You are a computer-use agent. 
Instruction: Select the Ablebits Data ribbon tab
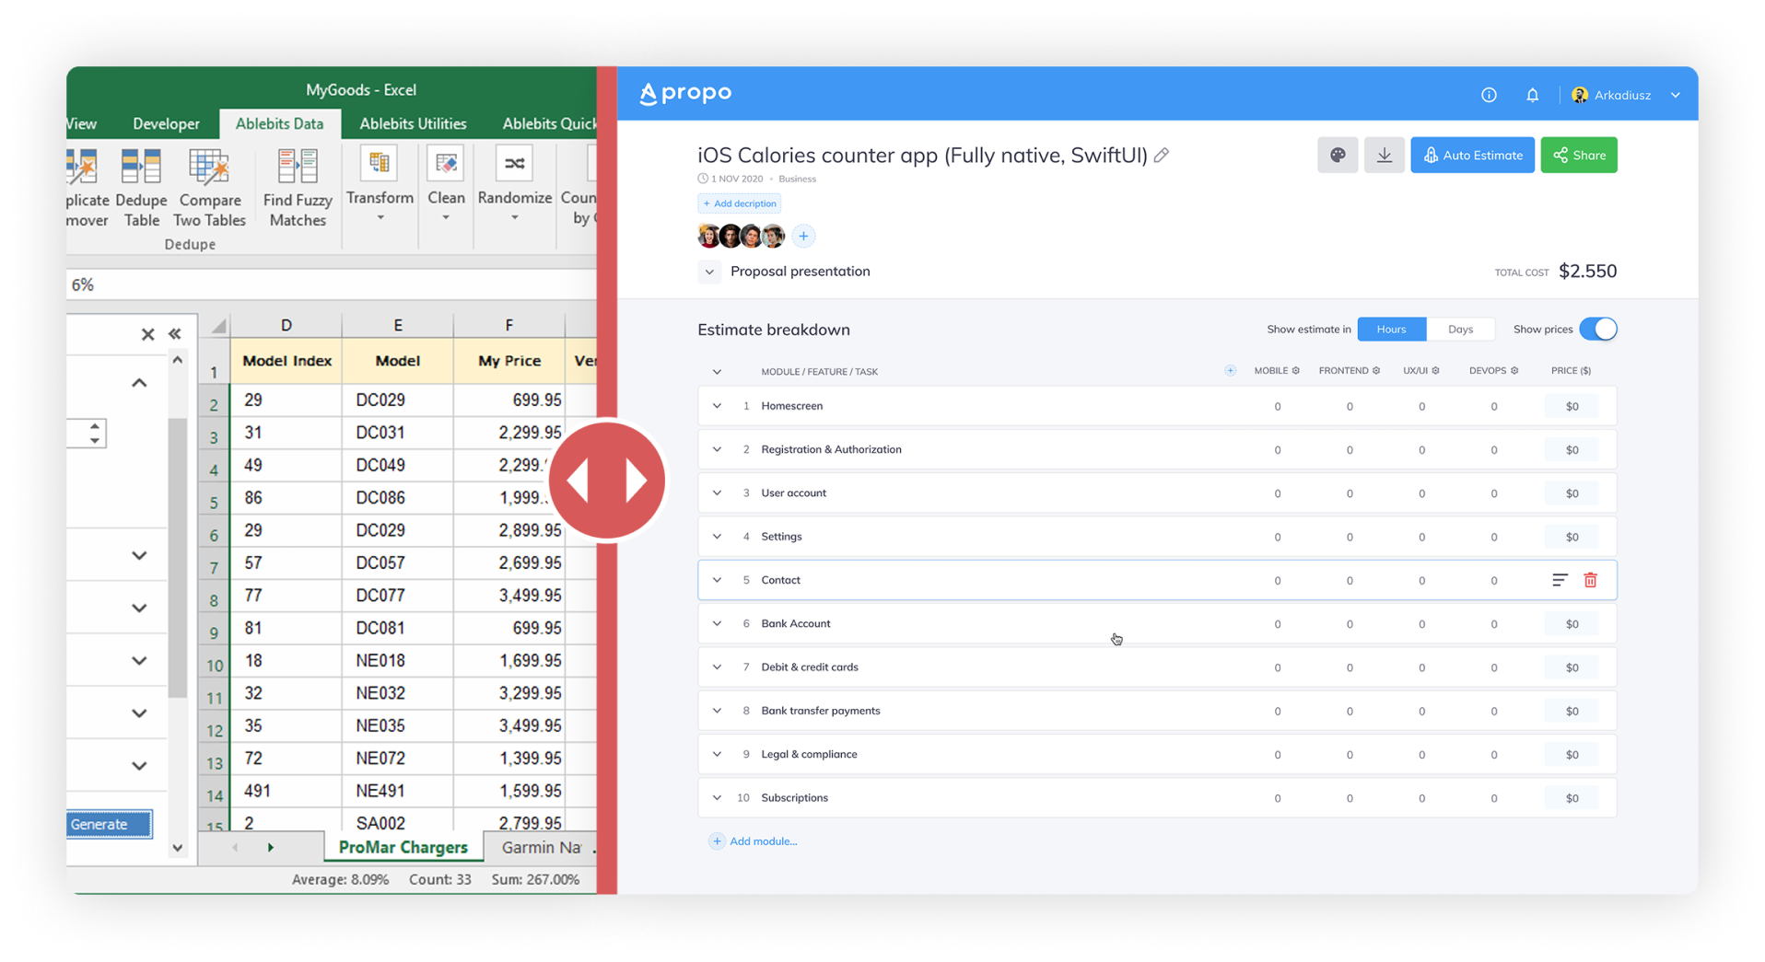(x=279, y=123)
